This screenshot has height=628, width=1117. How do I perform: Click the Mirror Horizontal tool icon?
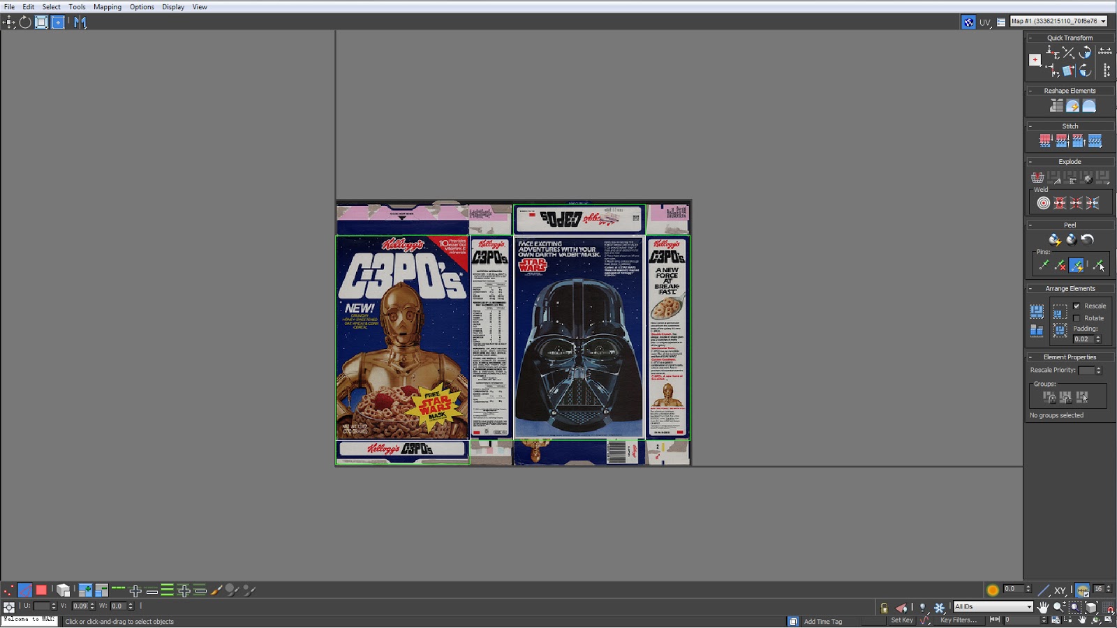80,22
